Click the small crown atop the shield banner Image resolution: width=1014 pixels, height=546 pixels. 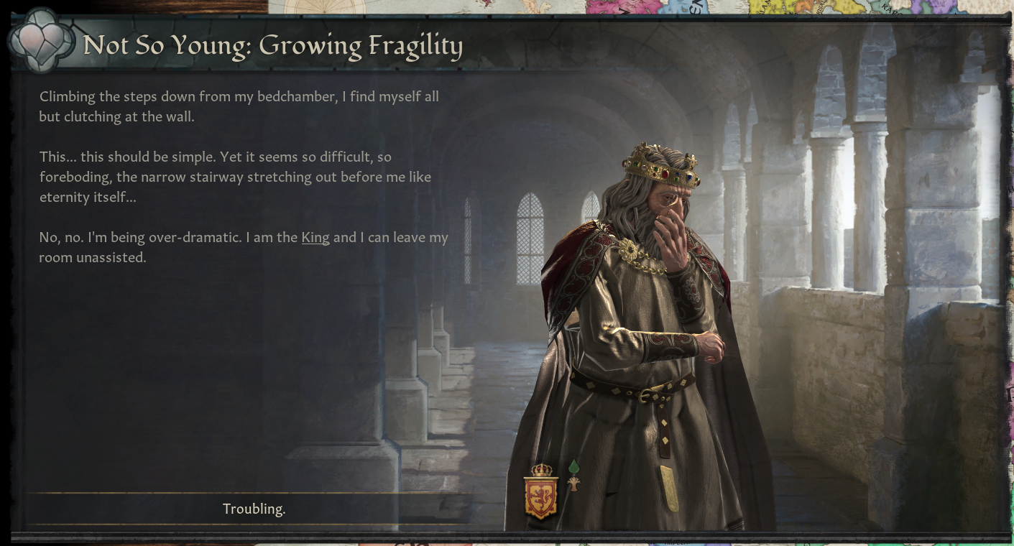(541, 470)
